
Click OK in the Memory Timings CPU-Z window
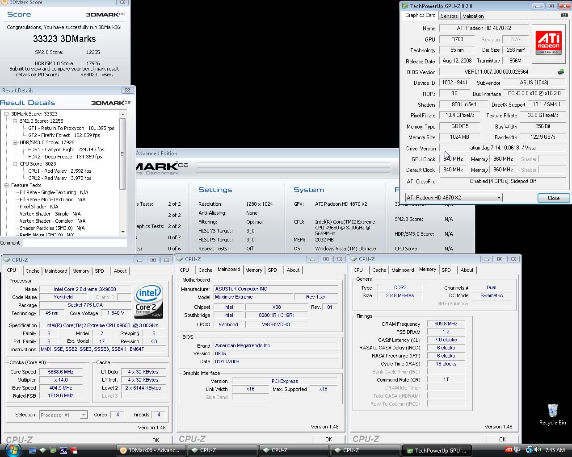point(502,439)
